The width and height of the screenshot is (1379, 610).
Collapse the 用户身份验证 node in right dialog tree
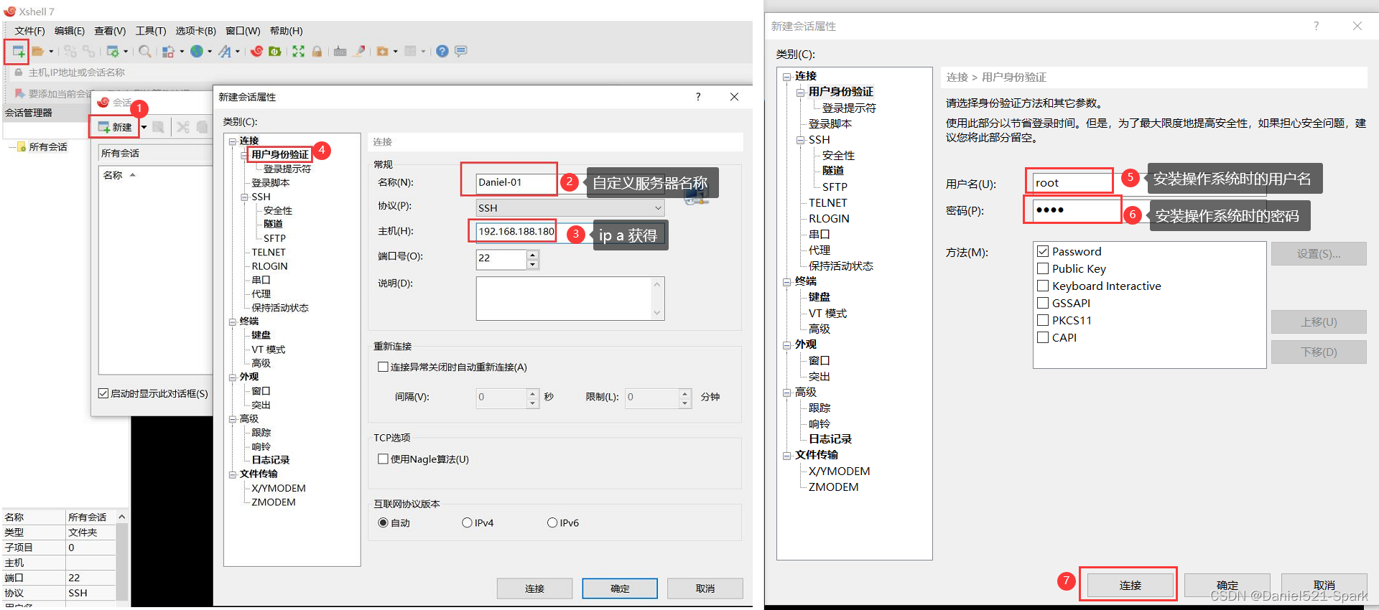click(801, 92)
